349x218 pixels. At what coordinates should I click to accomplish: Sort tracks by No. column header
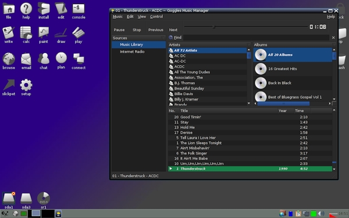tap(173, 110)
